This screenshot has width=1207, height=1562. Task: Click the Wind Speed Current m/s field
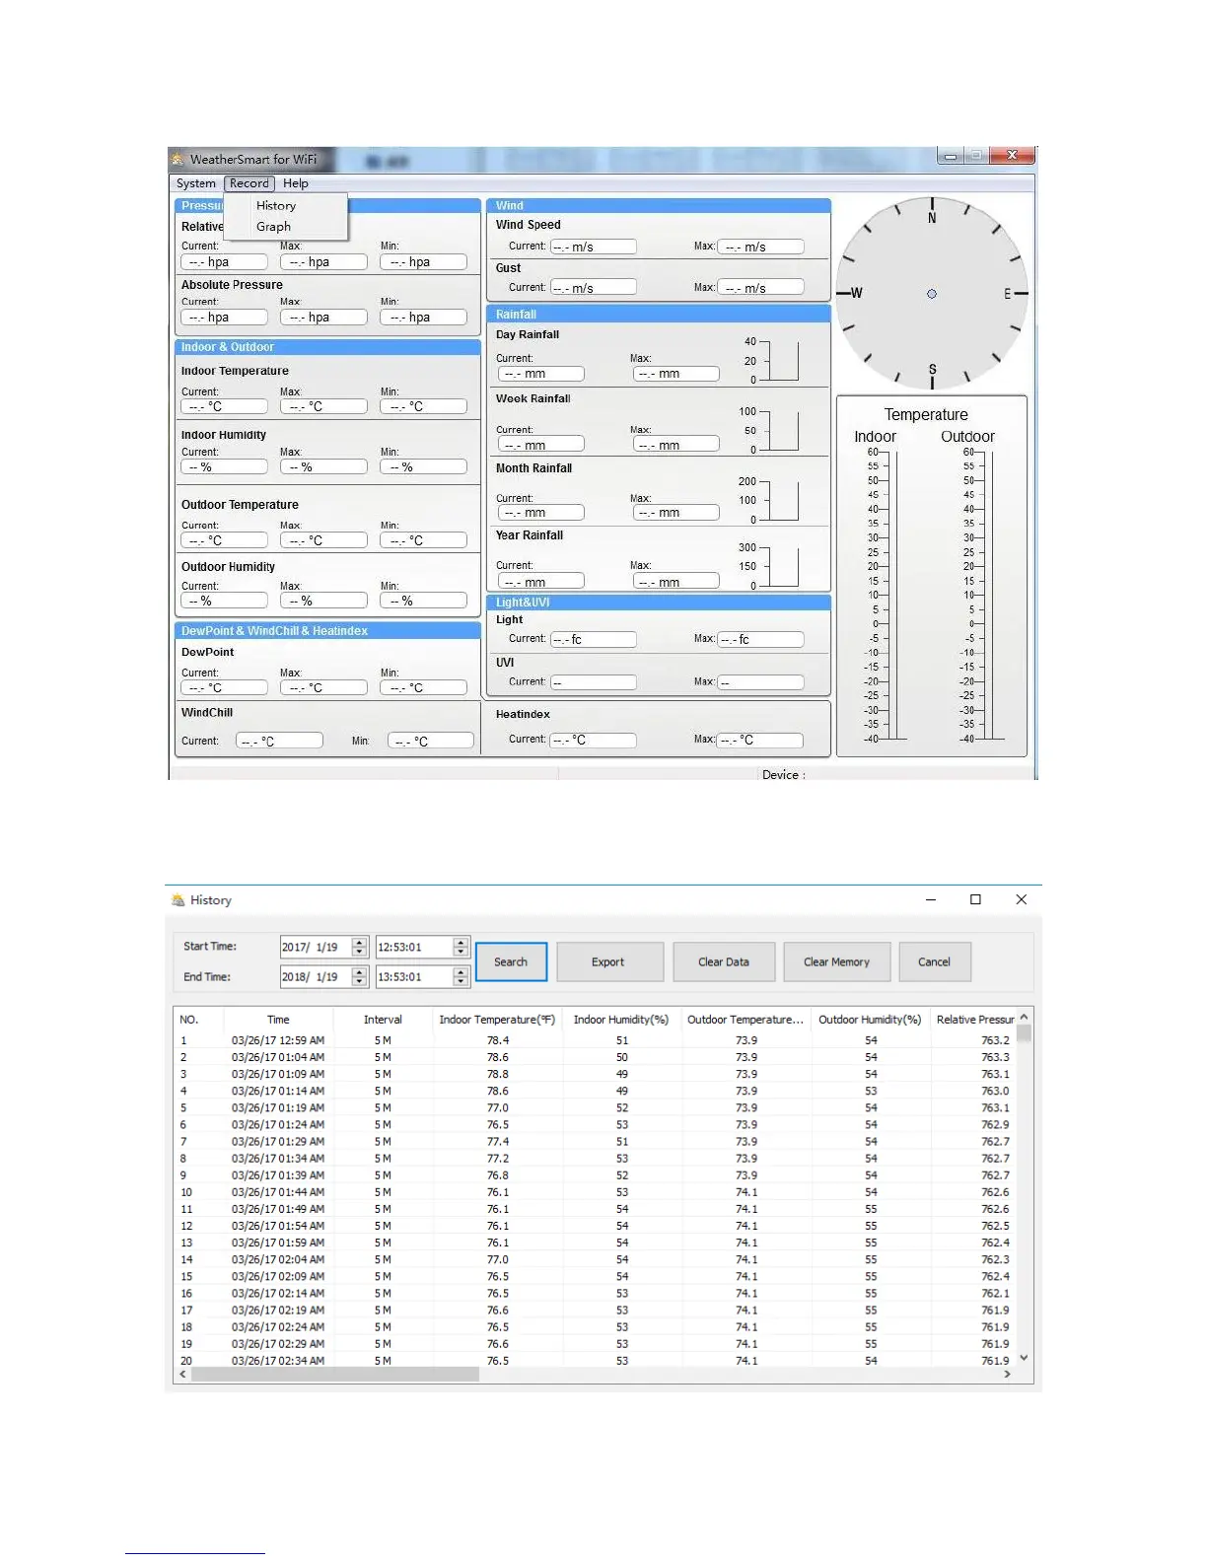(x=594, y=247)
